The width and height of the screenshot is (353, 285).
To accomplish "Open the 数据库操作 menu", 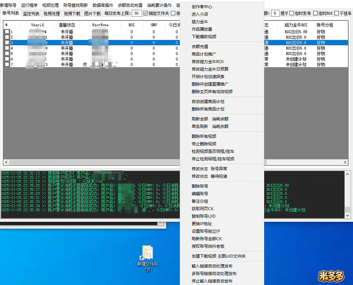I will 103,5.
